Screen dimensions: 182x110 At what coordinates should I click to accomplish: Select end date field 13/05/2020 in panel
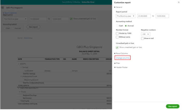pos(162,16)
